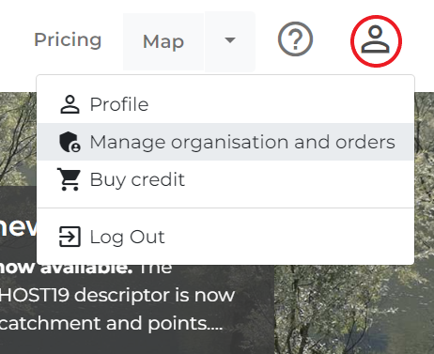The height and width of the screenshot is (354, 434).
Task: Open the Map button
Action: 163,41
